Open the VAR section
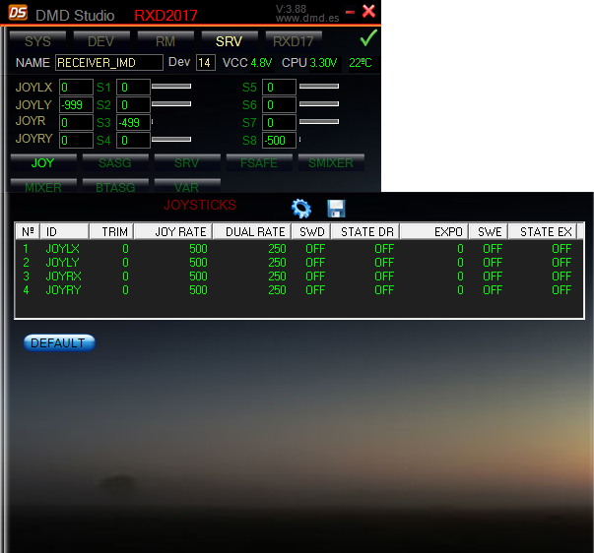The height and width of the screenshot is (553, 594). point(187,186)
